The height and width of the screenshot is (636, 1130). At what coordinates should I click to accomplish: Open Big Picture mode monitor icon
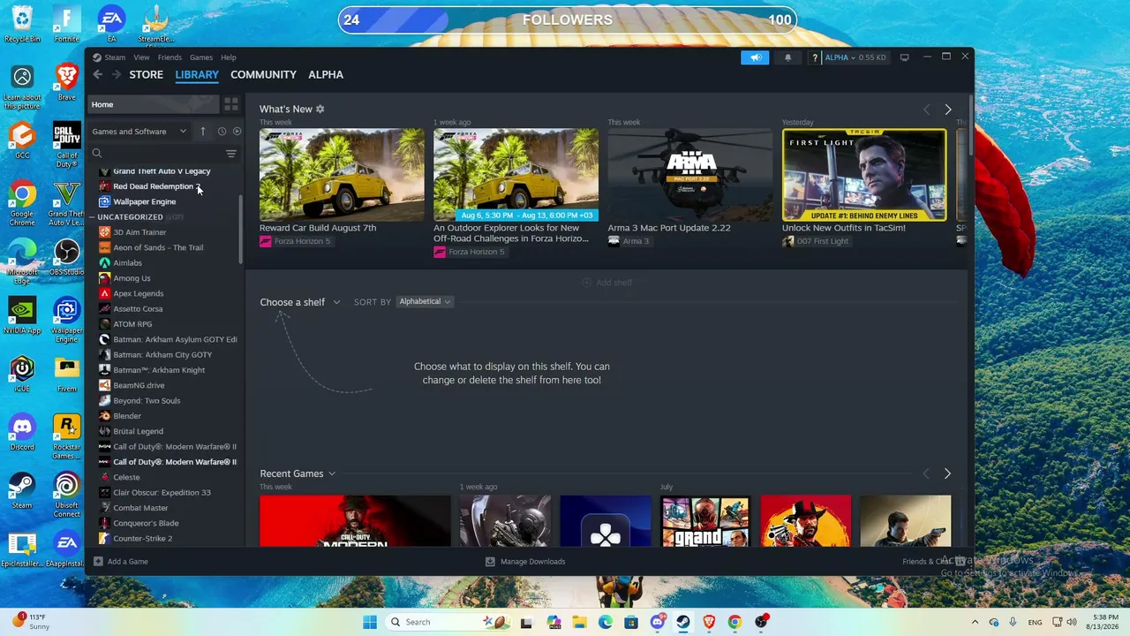click(904, 57)
